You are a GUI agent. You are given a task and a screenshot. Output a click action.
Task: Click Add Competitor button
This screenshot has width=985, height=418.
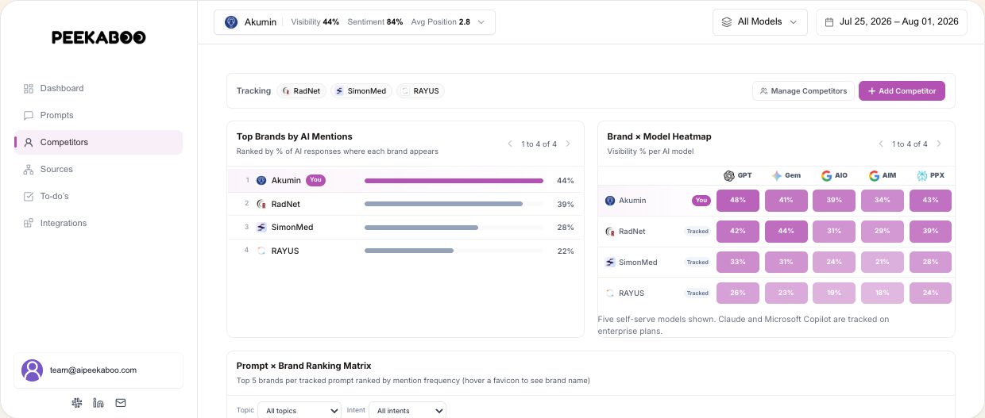click(x=902, y=90)
